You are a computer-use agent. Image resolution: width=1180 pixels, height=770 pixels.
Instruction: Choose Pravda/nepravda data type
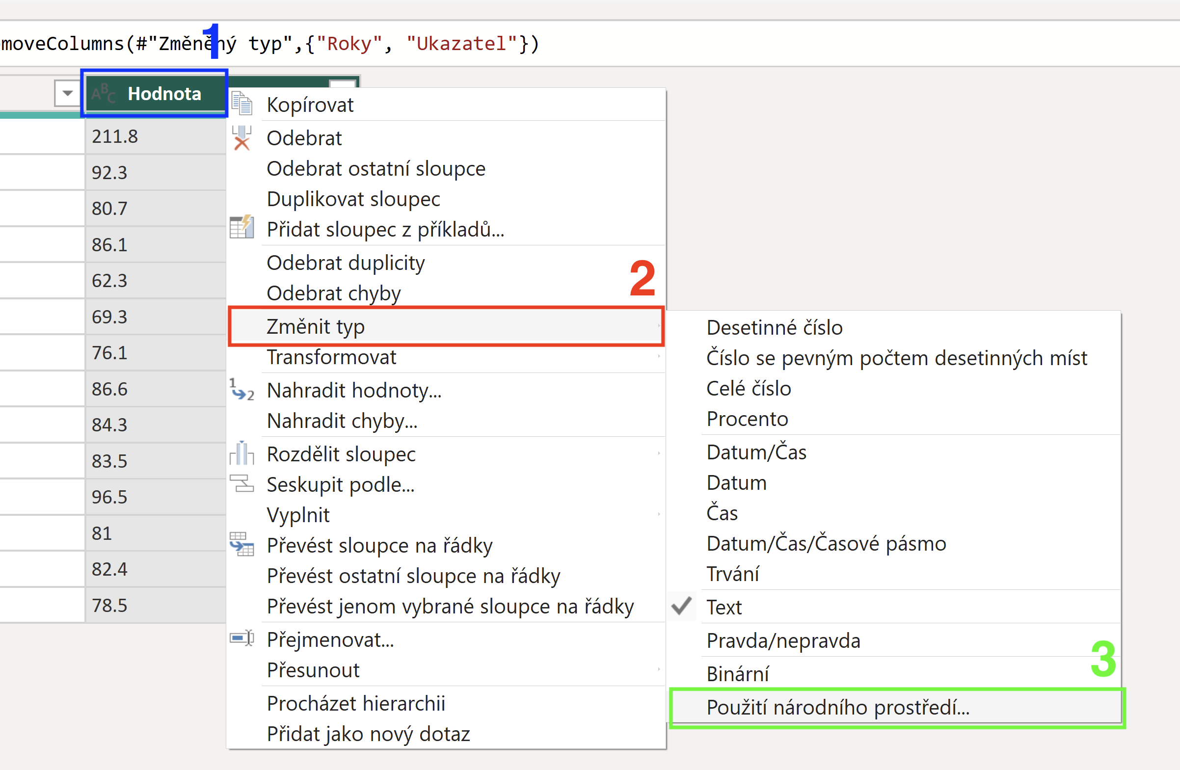point(893,640)
